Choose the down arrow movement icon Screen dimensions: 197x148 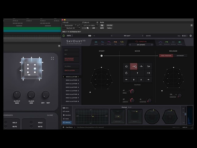click(x=141, y=80)
